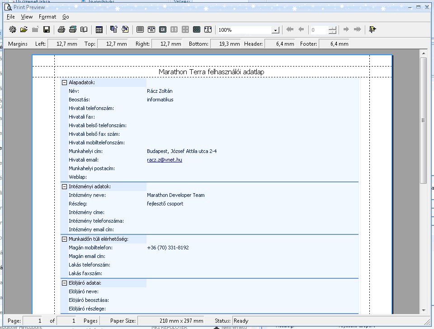Screen dimensions: 434x329
Task: Click the Ready status text
Action: (241, 321)
